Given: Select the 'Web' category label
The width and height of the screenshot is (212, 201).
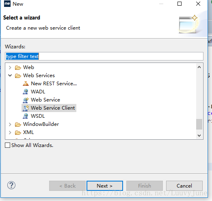Looking at the screenshot, I should point(28,67).
